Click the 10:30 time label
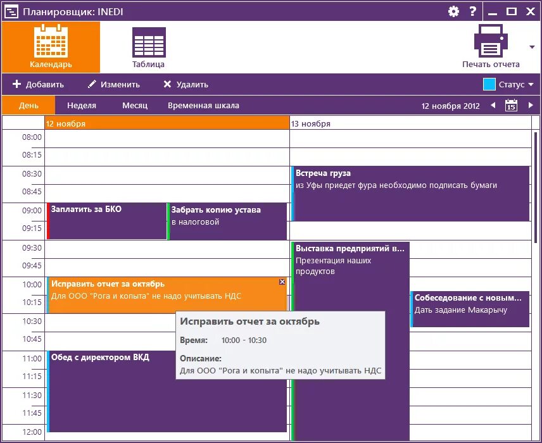This screenshot has width=542, height=443. click(32, 321)
